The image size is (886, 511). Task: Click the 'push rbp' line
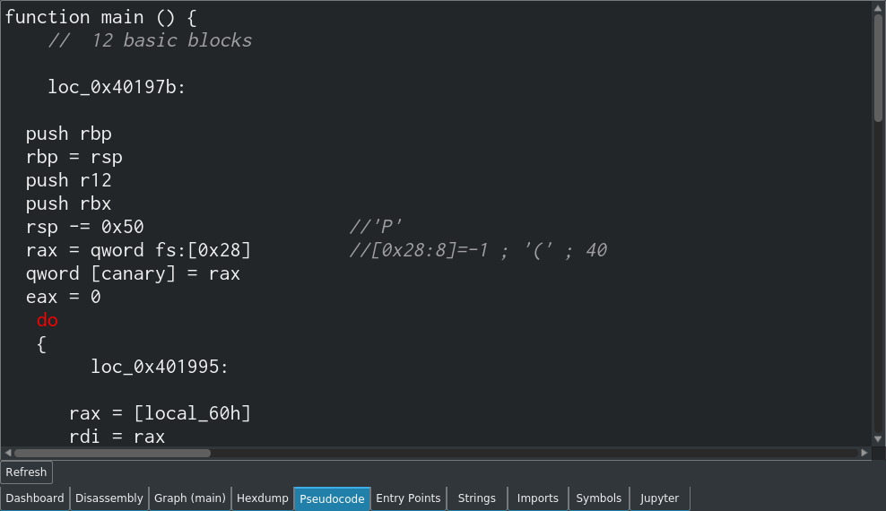pos(68,134)
